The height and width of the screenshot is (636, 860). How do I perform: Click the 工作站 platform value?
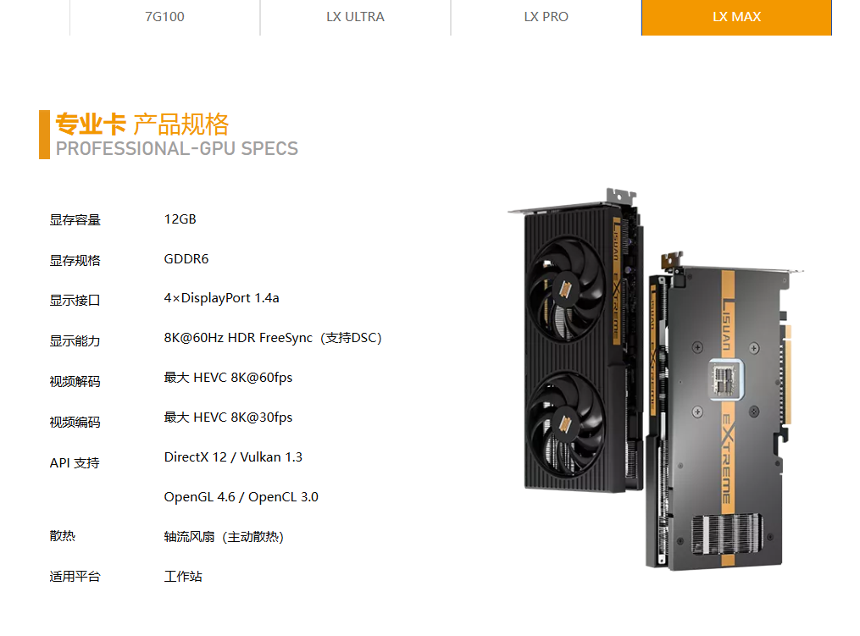(x=183, y=577)
